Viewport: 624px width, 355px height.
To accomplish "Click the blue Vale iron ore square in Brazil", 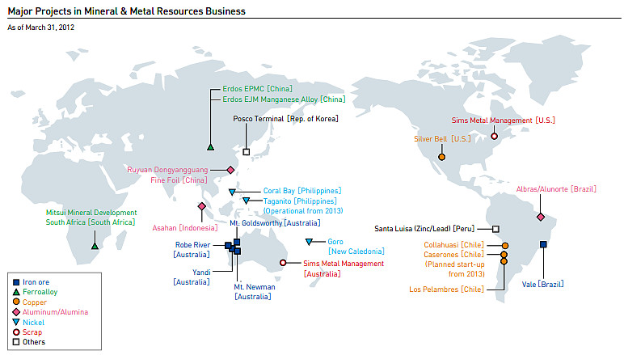I will pos(543,244).
